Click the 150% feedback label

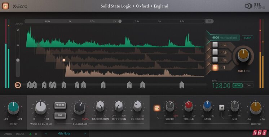[x=85, y=119]
